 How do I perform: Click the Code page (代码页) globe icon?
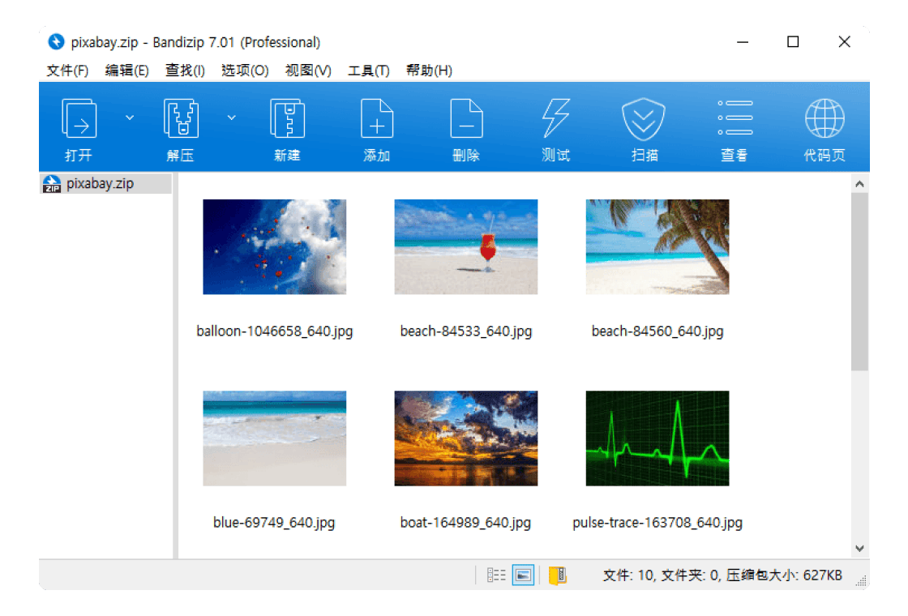point(824,120)
